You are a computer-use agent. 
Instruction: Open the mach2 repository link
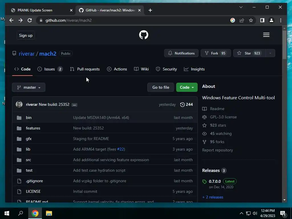[48, 54]
